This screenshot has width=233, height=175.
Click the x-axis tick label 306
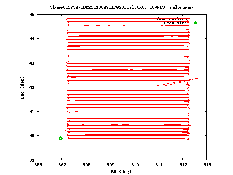tap(38, 165)
